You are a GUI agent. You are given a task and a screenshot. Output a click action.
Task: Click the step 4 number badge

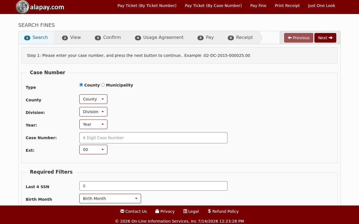pos(138,38)
